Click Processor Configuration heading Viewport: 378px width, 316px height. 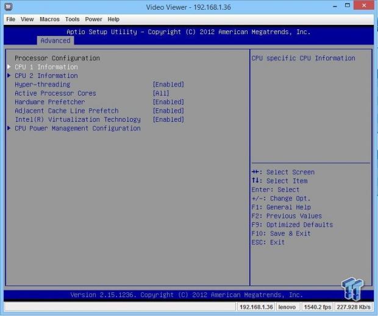[x=57, y=58]
